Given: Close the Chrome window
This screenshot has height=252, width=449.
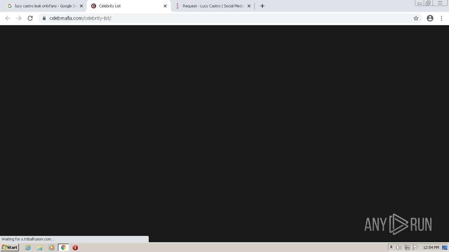Looking at the screenshot, I should tap(440, 3).
